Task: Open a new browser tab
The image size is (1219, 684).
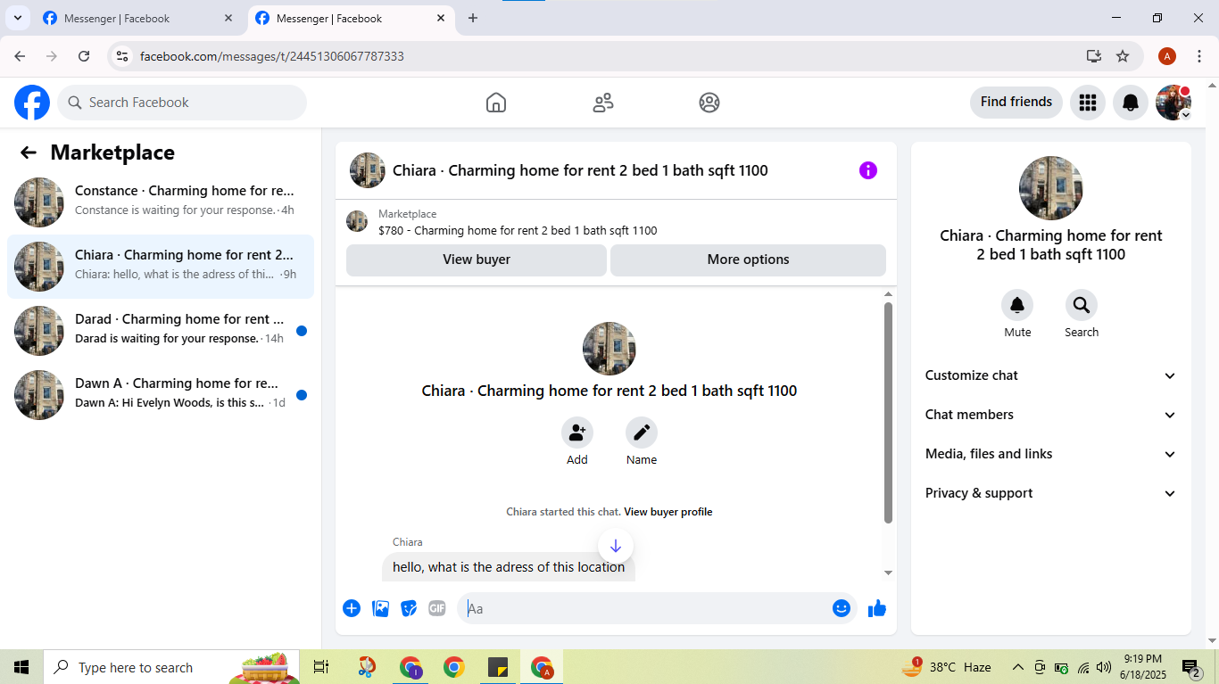Action: (x=473, y=18)
